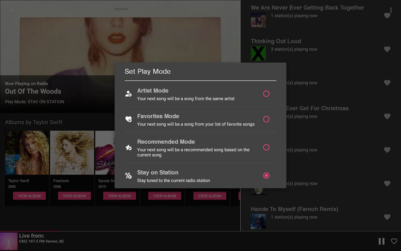Click the station logo in the player bar
This screenshot has height=251, width=401.
click(x=9, y=241)
